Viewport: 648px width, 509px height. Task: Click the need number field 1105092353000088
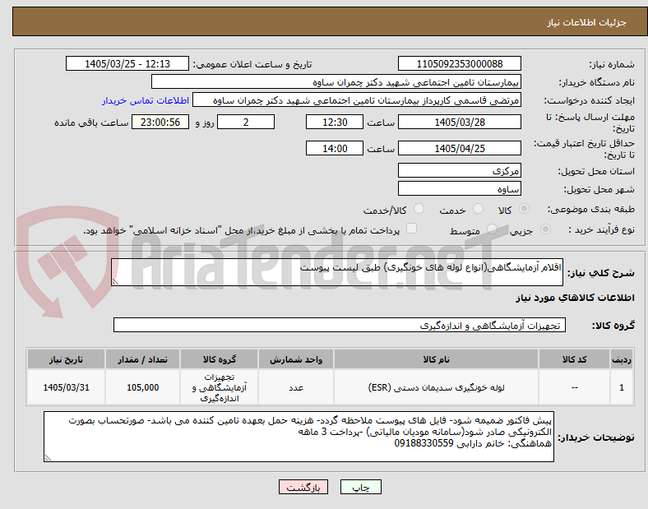coord(460,64)
